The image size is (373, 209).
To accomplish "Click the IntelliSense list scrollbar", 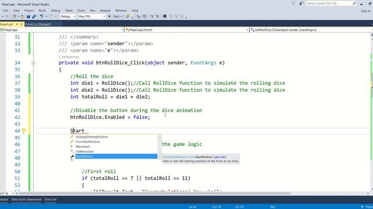I will (x=160, y=146).
